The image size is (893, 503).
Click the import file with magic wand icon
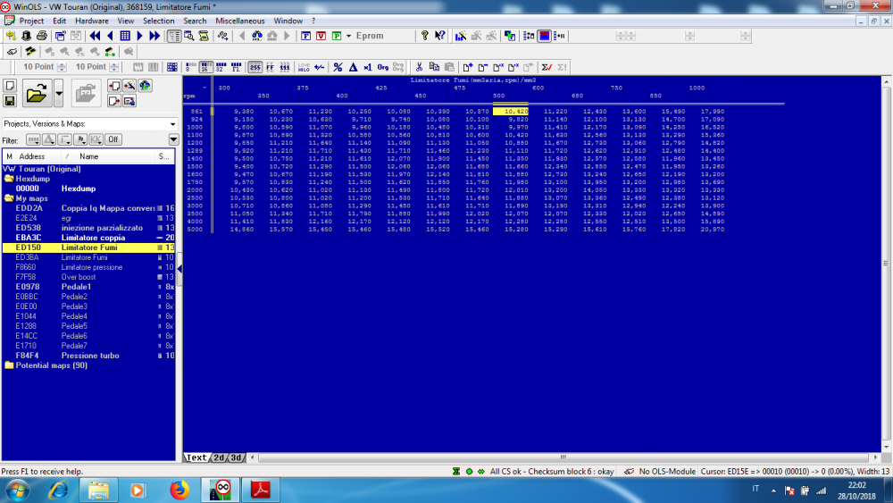click(129, 86)
